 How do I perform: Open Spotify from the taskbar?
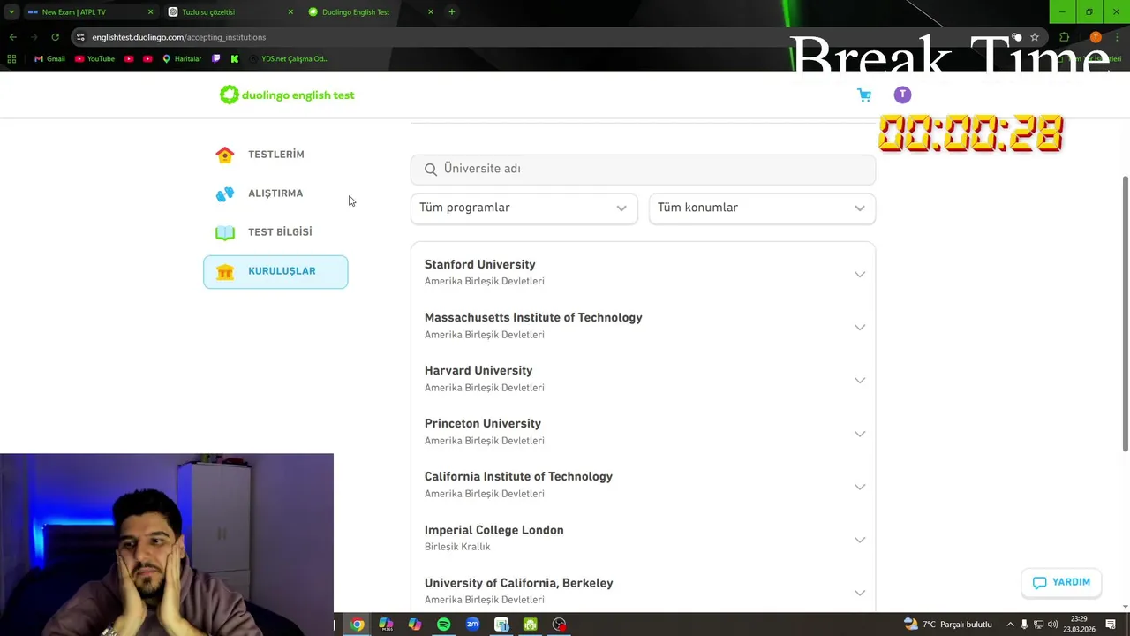click(x=443, y=625)
